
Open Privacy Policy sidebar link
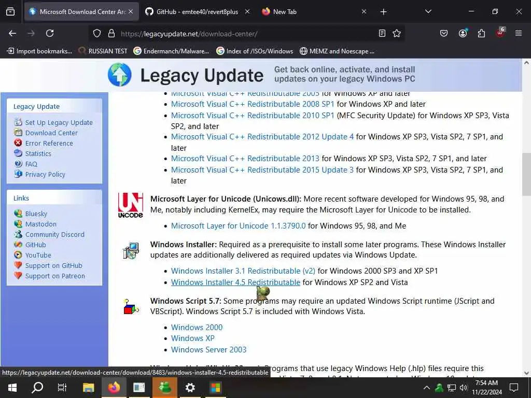45,174
